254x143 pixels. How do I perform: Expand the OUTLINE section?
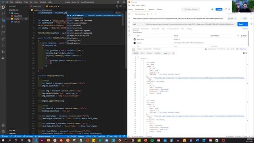coord(12,131)
